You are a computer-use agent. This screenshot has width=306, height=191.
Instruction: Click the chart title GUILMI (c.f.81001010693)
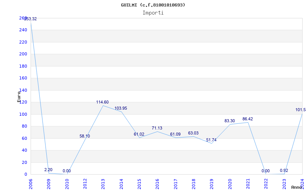[153, 5]
